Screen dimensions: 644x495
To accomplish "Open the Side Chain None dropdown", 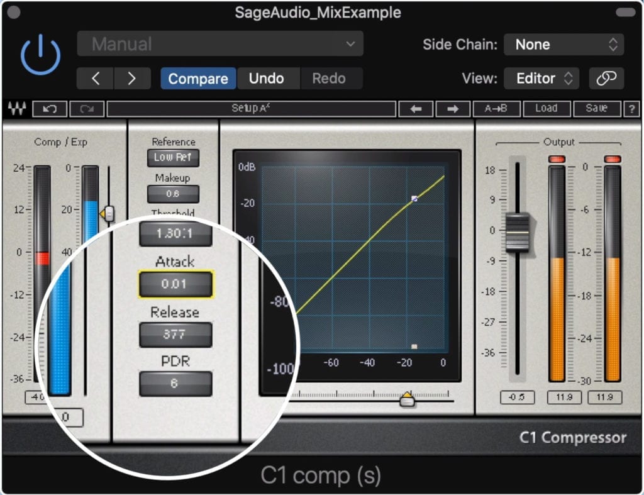I will point(563,44).
